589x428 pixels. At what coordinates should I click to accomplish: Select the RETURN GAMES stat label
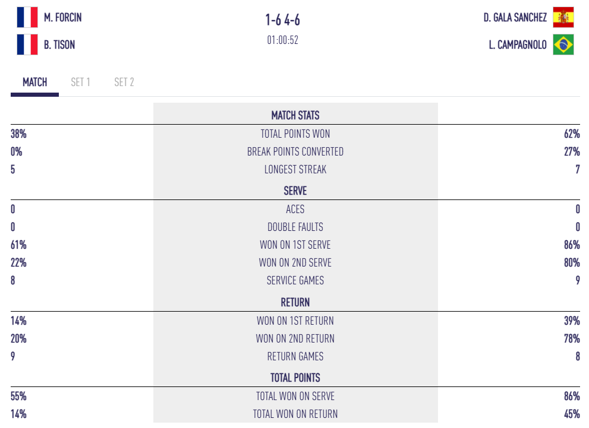click(x=295, y=357)
